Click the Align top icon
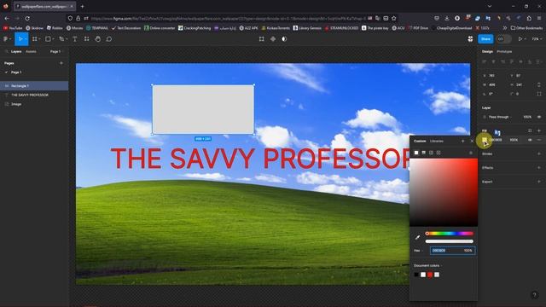The image size is (546, 307). pyautogui.click(x=512, y=61)
